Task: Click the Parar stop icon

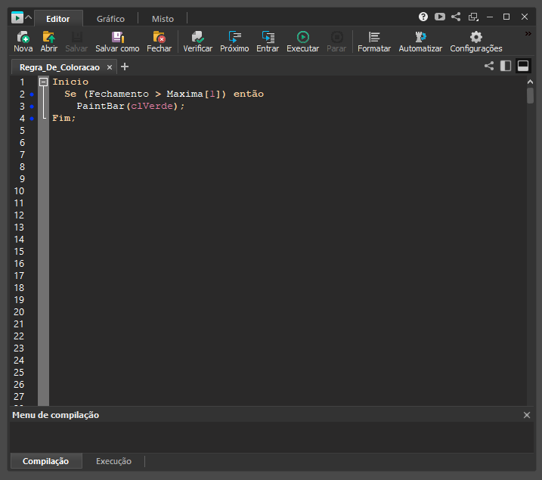Action: click(336, 42)
